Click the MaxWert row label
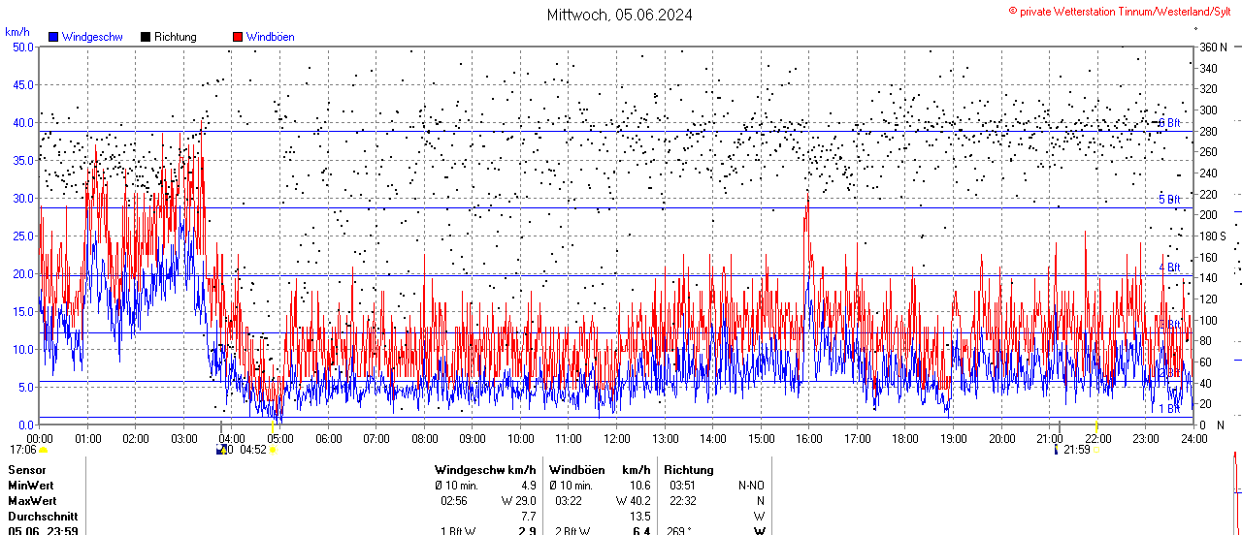Viewport: 1242px width, 535px height. (x=32, y=500)
